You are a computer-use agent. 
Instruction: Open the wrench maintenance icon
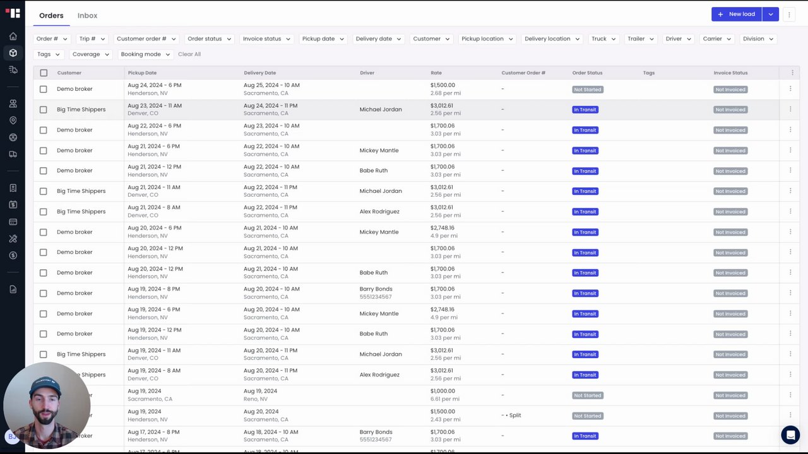pyautogui.click(x=13, y=238)
